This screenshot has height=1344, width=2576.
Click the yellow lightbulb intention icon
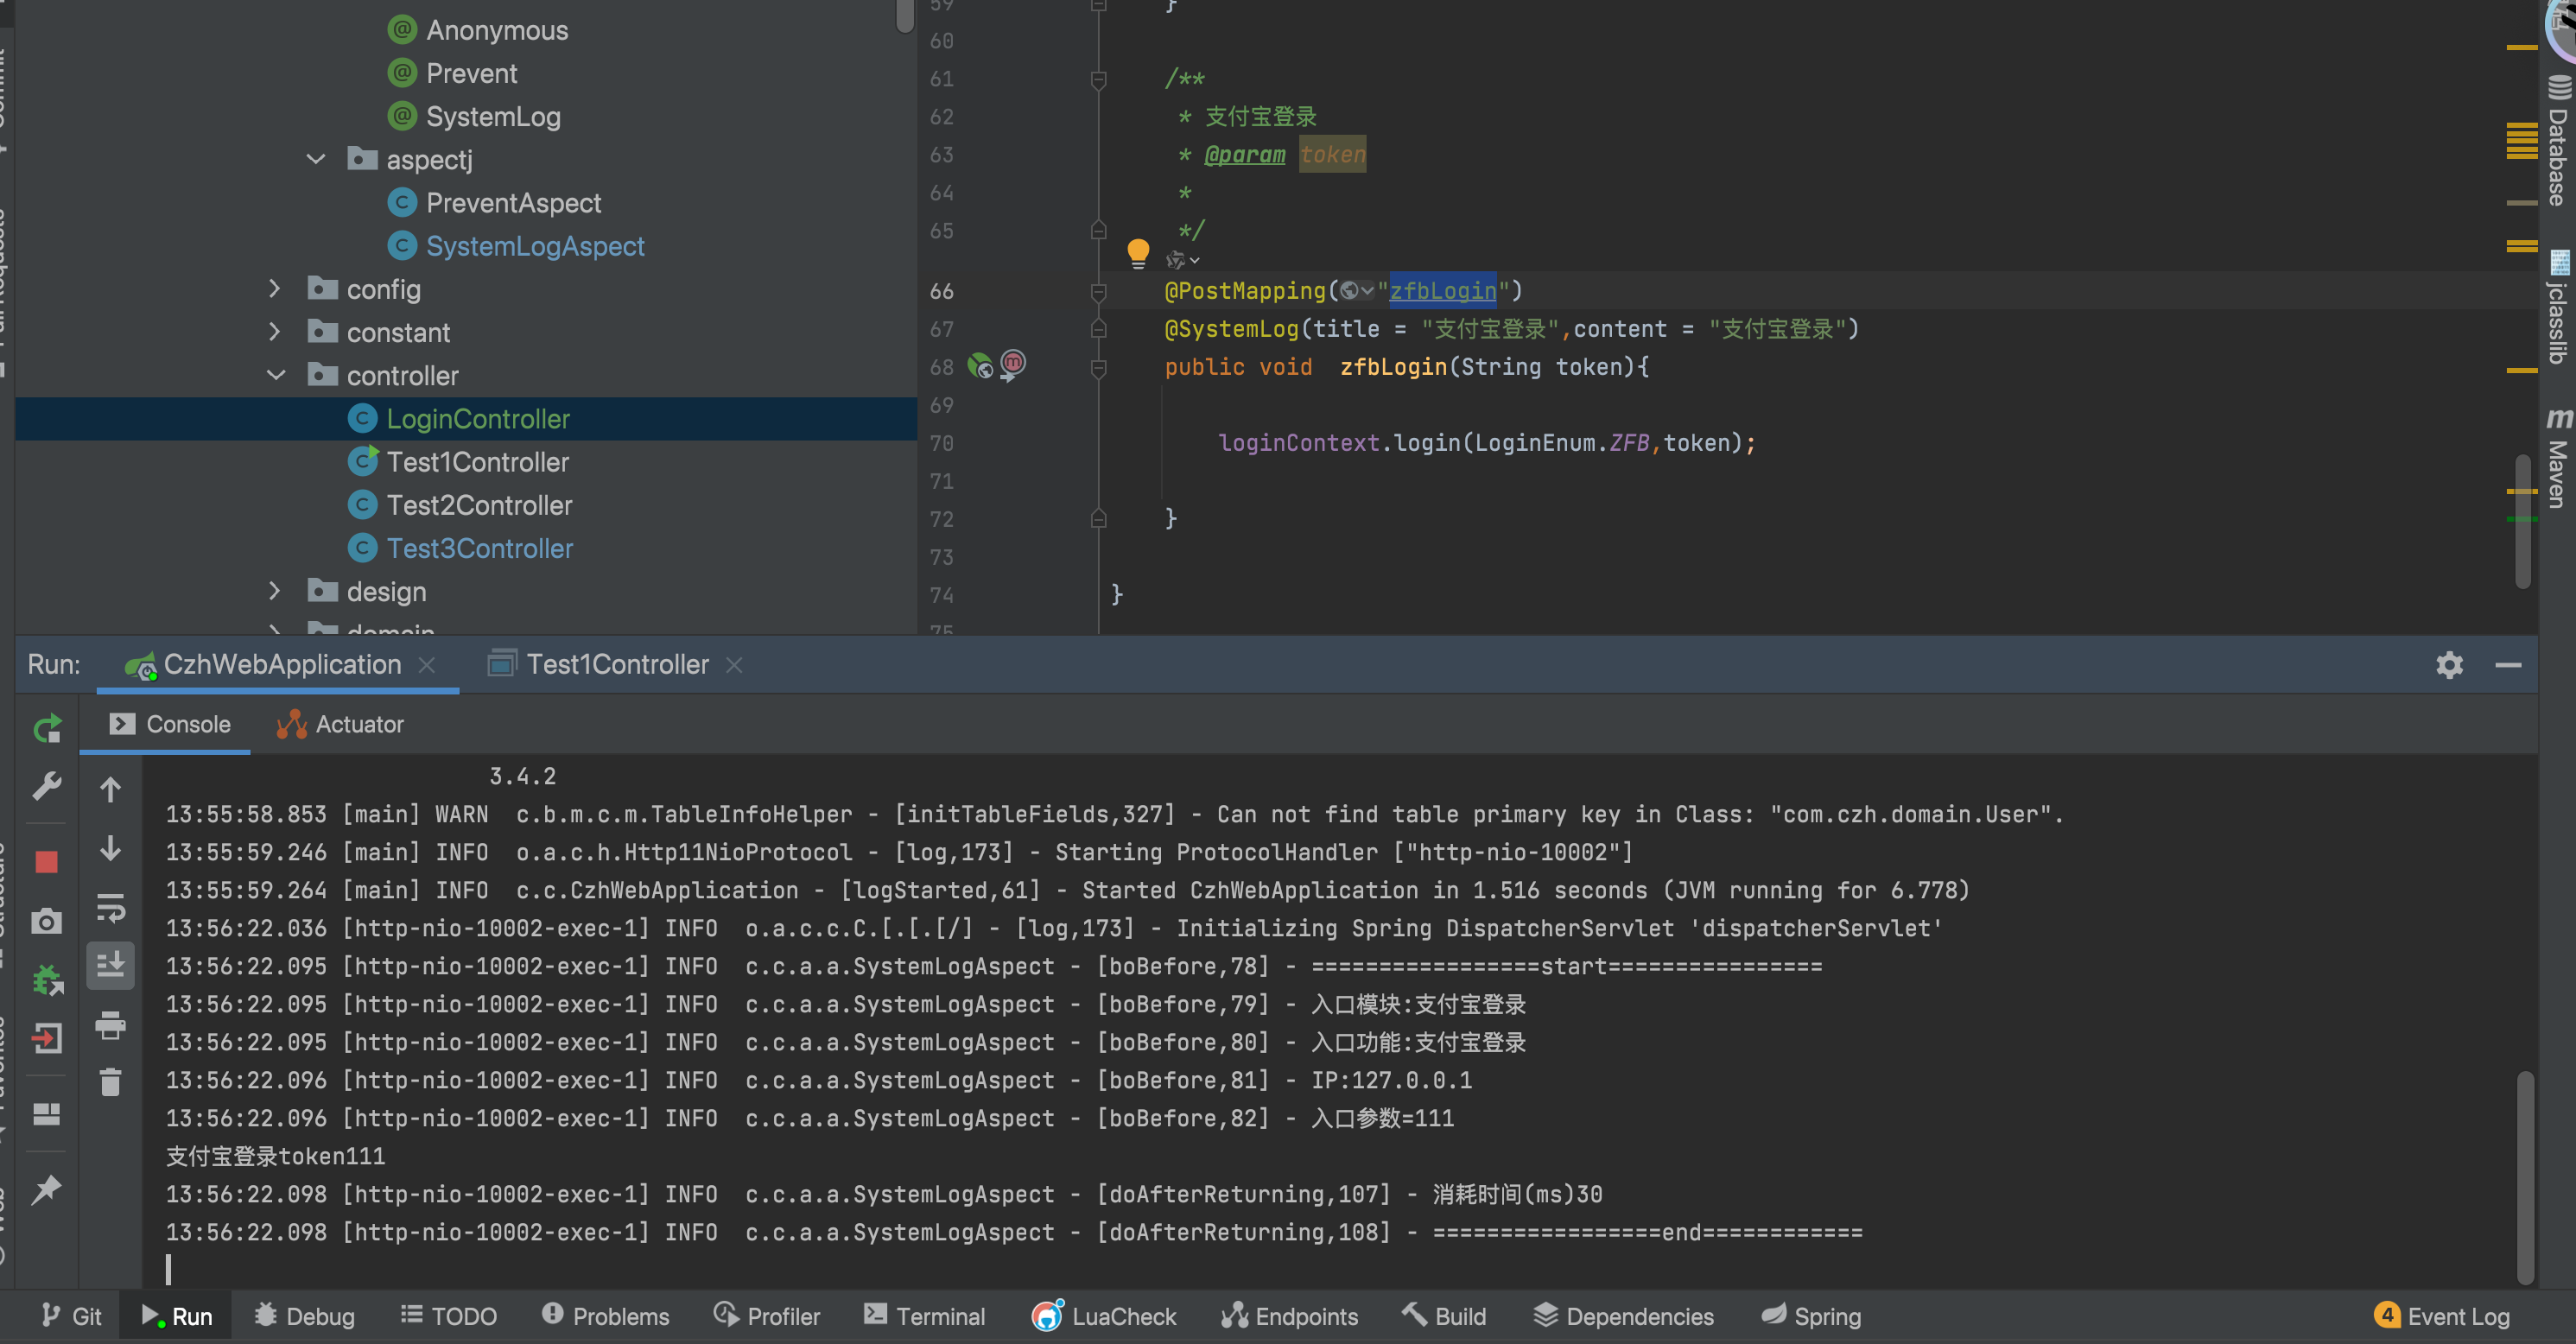click(1138, 252)
